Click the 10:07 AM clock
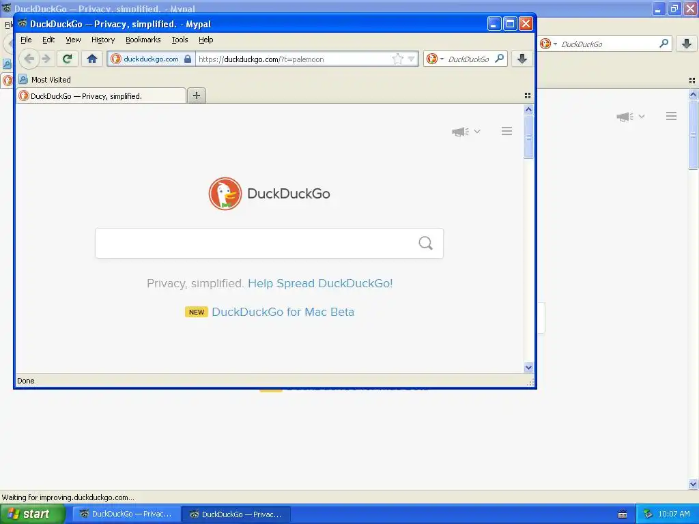Screen dimensions: 699x524 [674, 514]
